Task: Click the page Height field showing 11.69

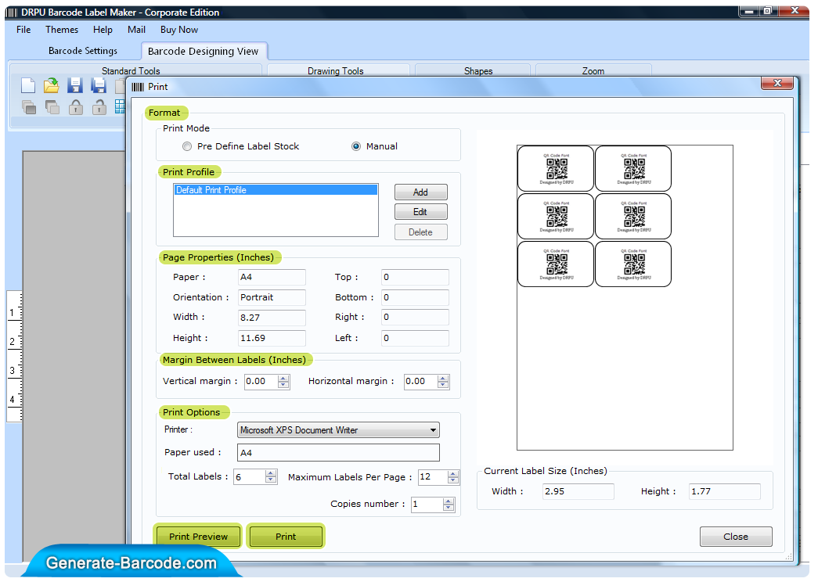Action: click(272, 338)
